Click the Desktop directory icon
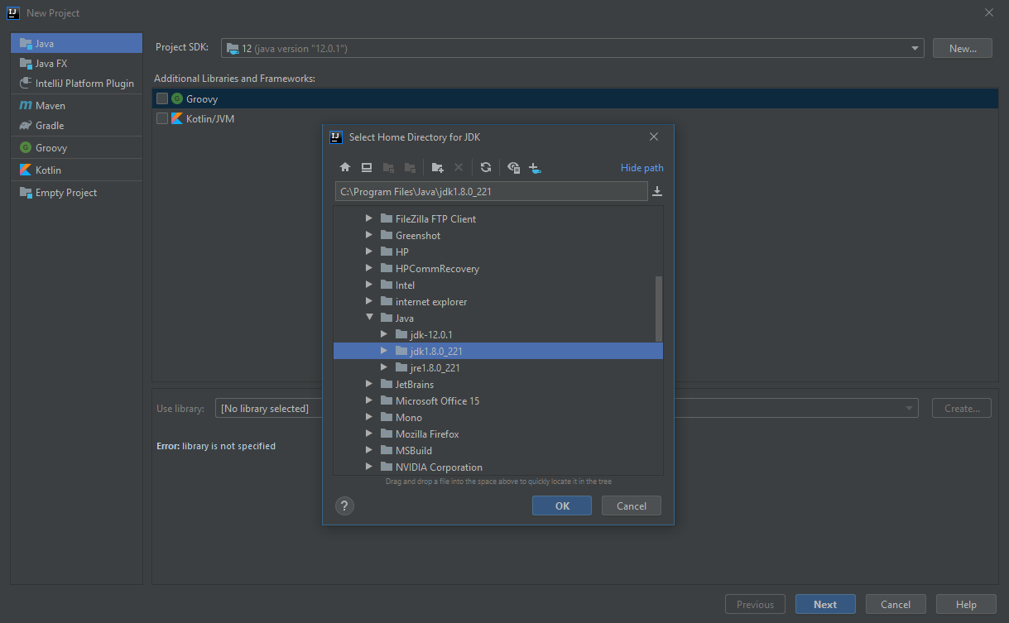The width and height of the screenshot is (1009, 623). coord(367,168)
